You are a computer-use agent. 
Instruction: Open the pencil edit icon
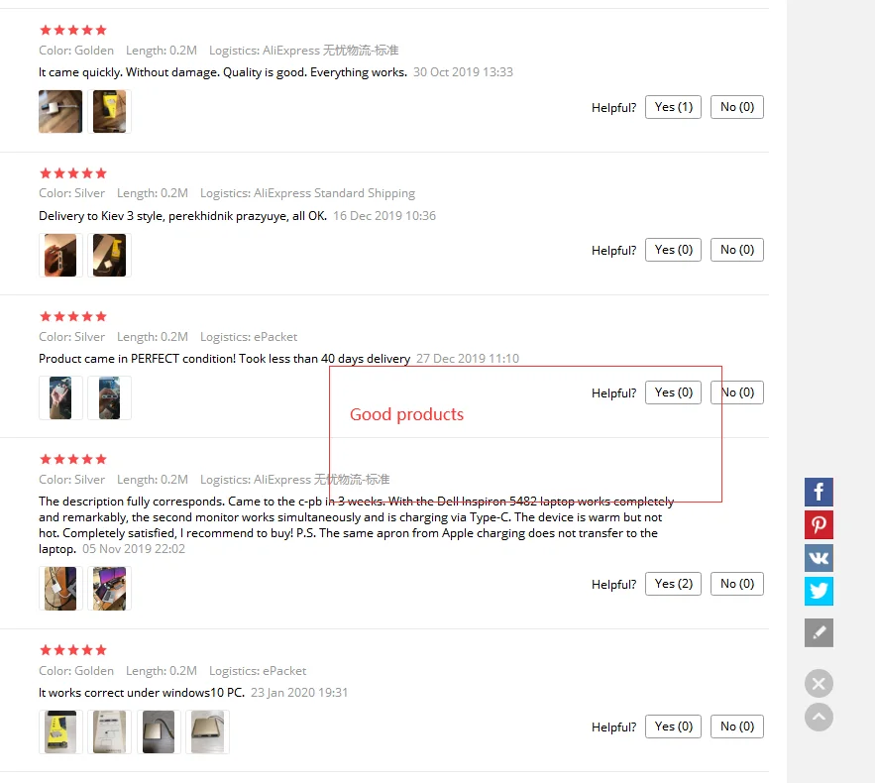coord(819,633)
